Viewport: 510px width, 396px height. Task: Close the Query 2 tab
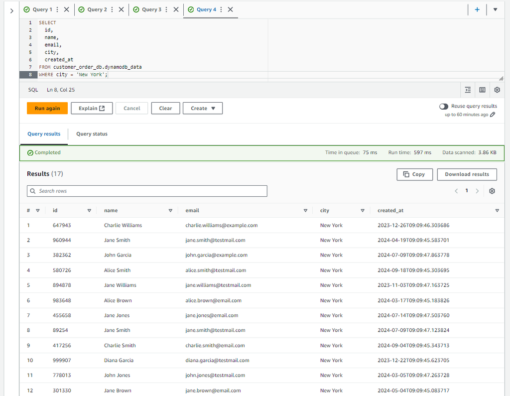pos(120,9)
